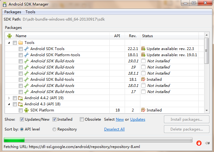Screen dimensions: 214x152
Task: Enable the Obsolete filter checkbox
Action: click(82, 119)
